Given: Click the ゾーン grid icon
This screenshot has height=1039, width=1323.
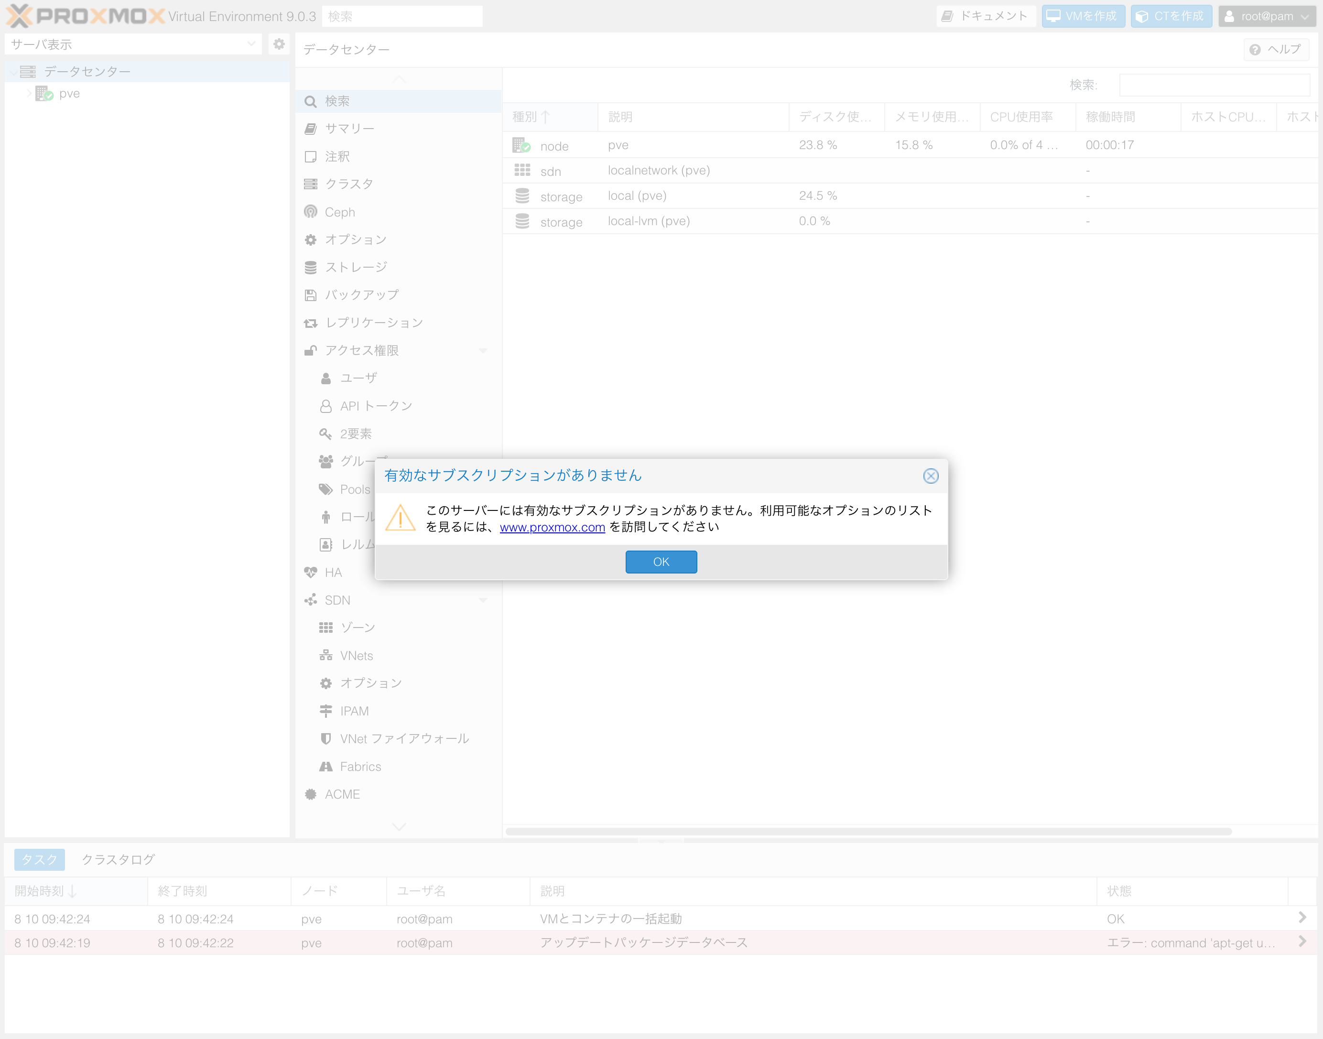Looking at the screenshot, I should [325, 627].
